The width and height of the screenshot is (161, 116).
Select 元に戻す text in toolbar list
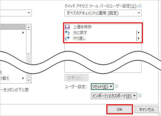pos(80,33)
